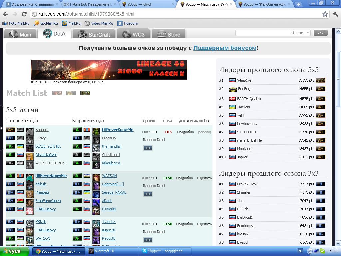
Task: Click the Ukraine flag beside _Mellow
Action: 232,107
